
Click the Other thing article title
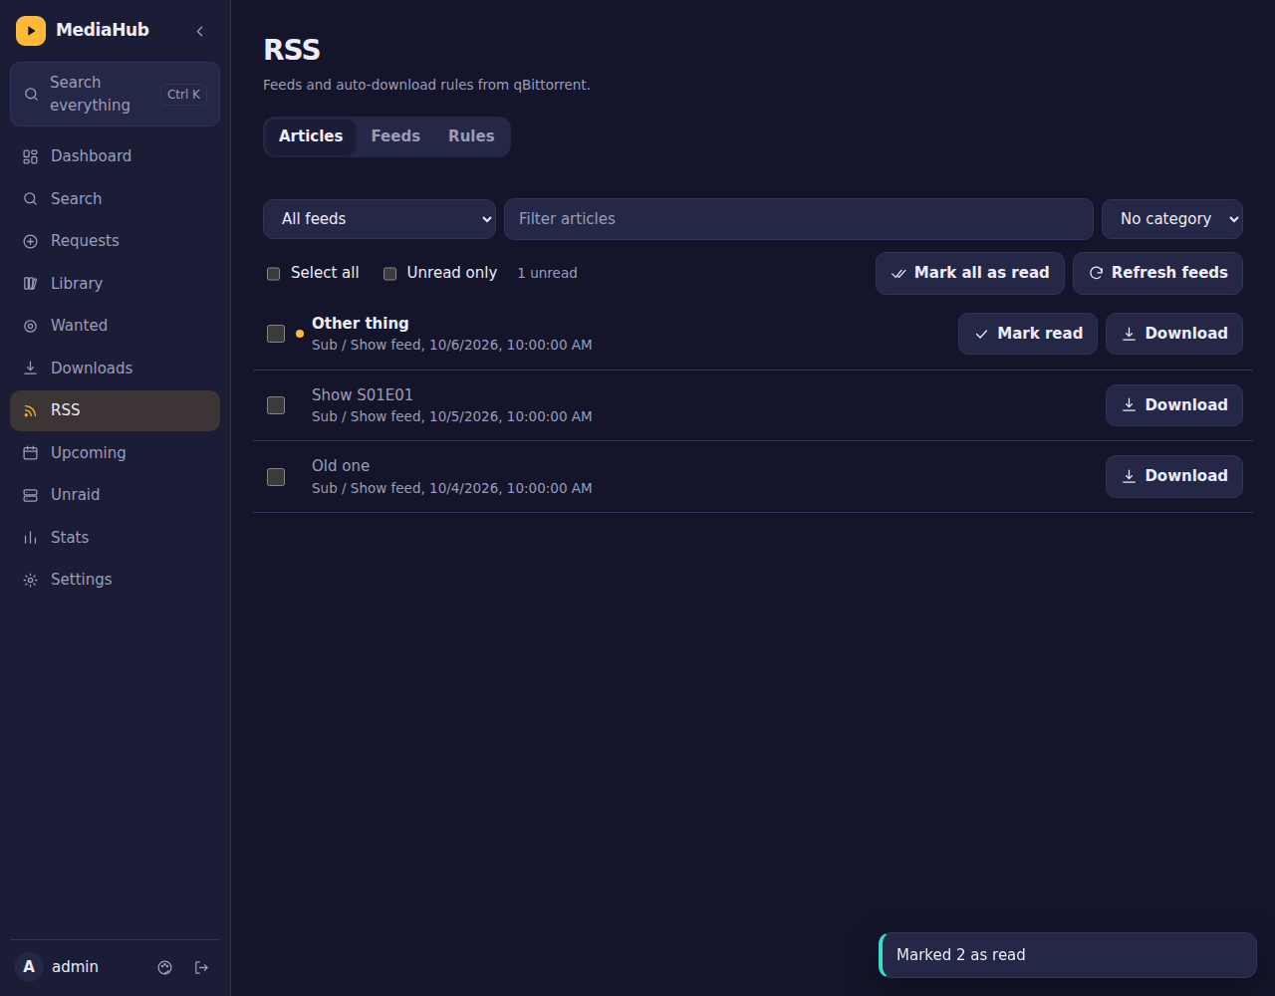point(361,324)
